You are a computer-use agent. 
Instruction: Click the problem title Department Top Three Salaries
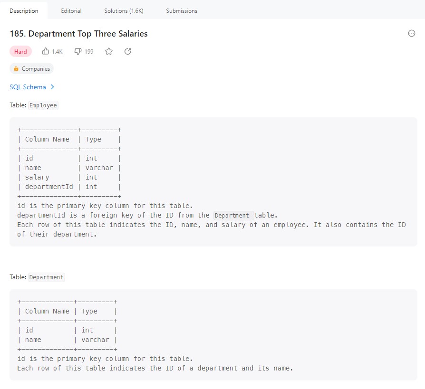tap(78, 34)
